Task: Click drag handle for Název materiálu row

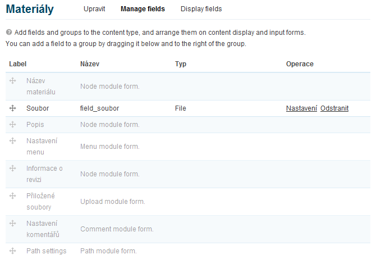Action: [12, 81]
